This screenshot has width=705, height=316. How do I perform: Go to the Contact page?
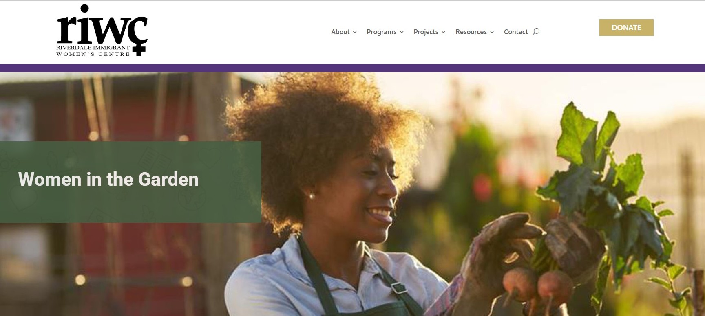(516, 32)
